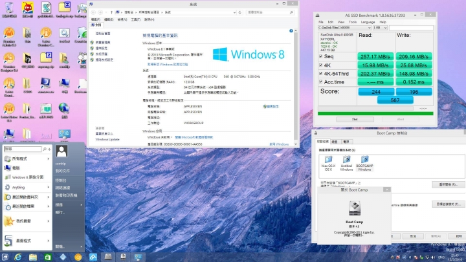Image resolution: width=466 pixels, height=262 pixels.
Task: Switch to third tab in Boot Camp panel
Action: 346,142
